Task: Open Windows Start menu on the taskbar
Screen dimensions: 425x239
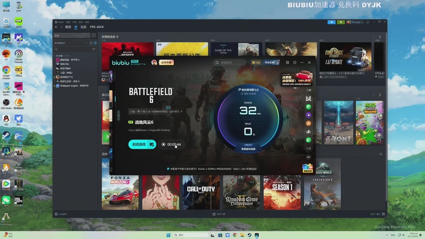Action: click(168, 235)
